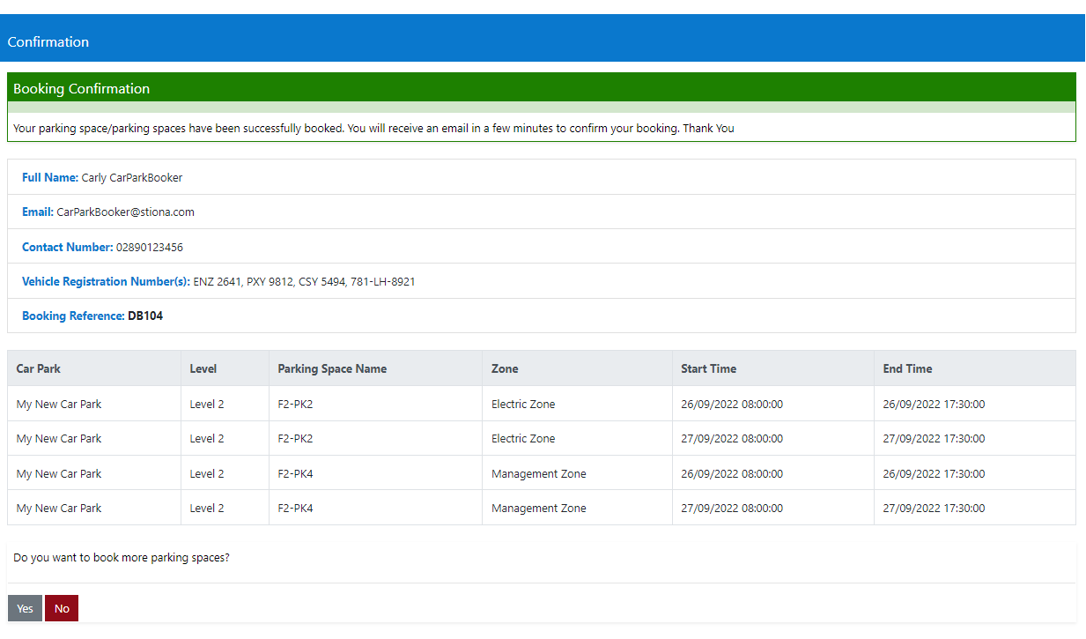The height and width of the screenshot is (639, 1086).
Task: Click the Booking Confirmation green header
Action: point(81,88)
